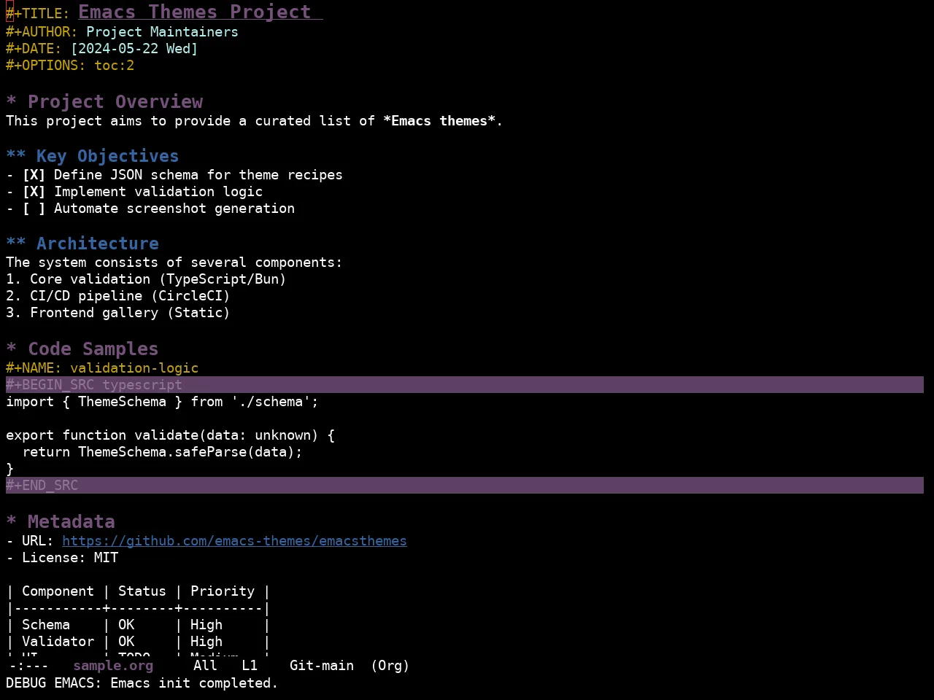Fold the #+BEGIN_SRC typescript block line
Image resolution: width=934 pixels, height=700 pixels.
[465, 385]
